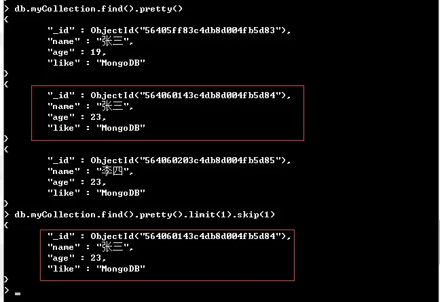This screenshot has width=440, height=302.
Task: Click ObjectId 5d84 in the upper red box
Action: tap(190, 95)
